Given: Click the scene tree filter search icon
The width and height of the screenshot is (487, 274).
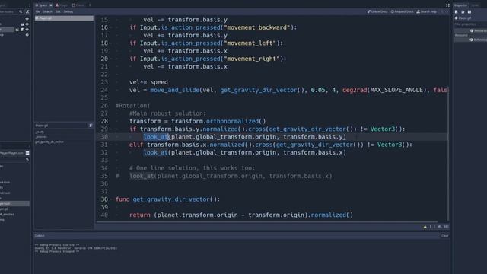Looking at the screenshot, I should point(21,12).
